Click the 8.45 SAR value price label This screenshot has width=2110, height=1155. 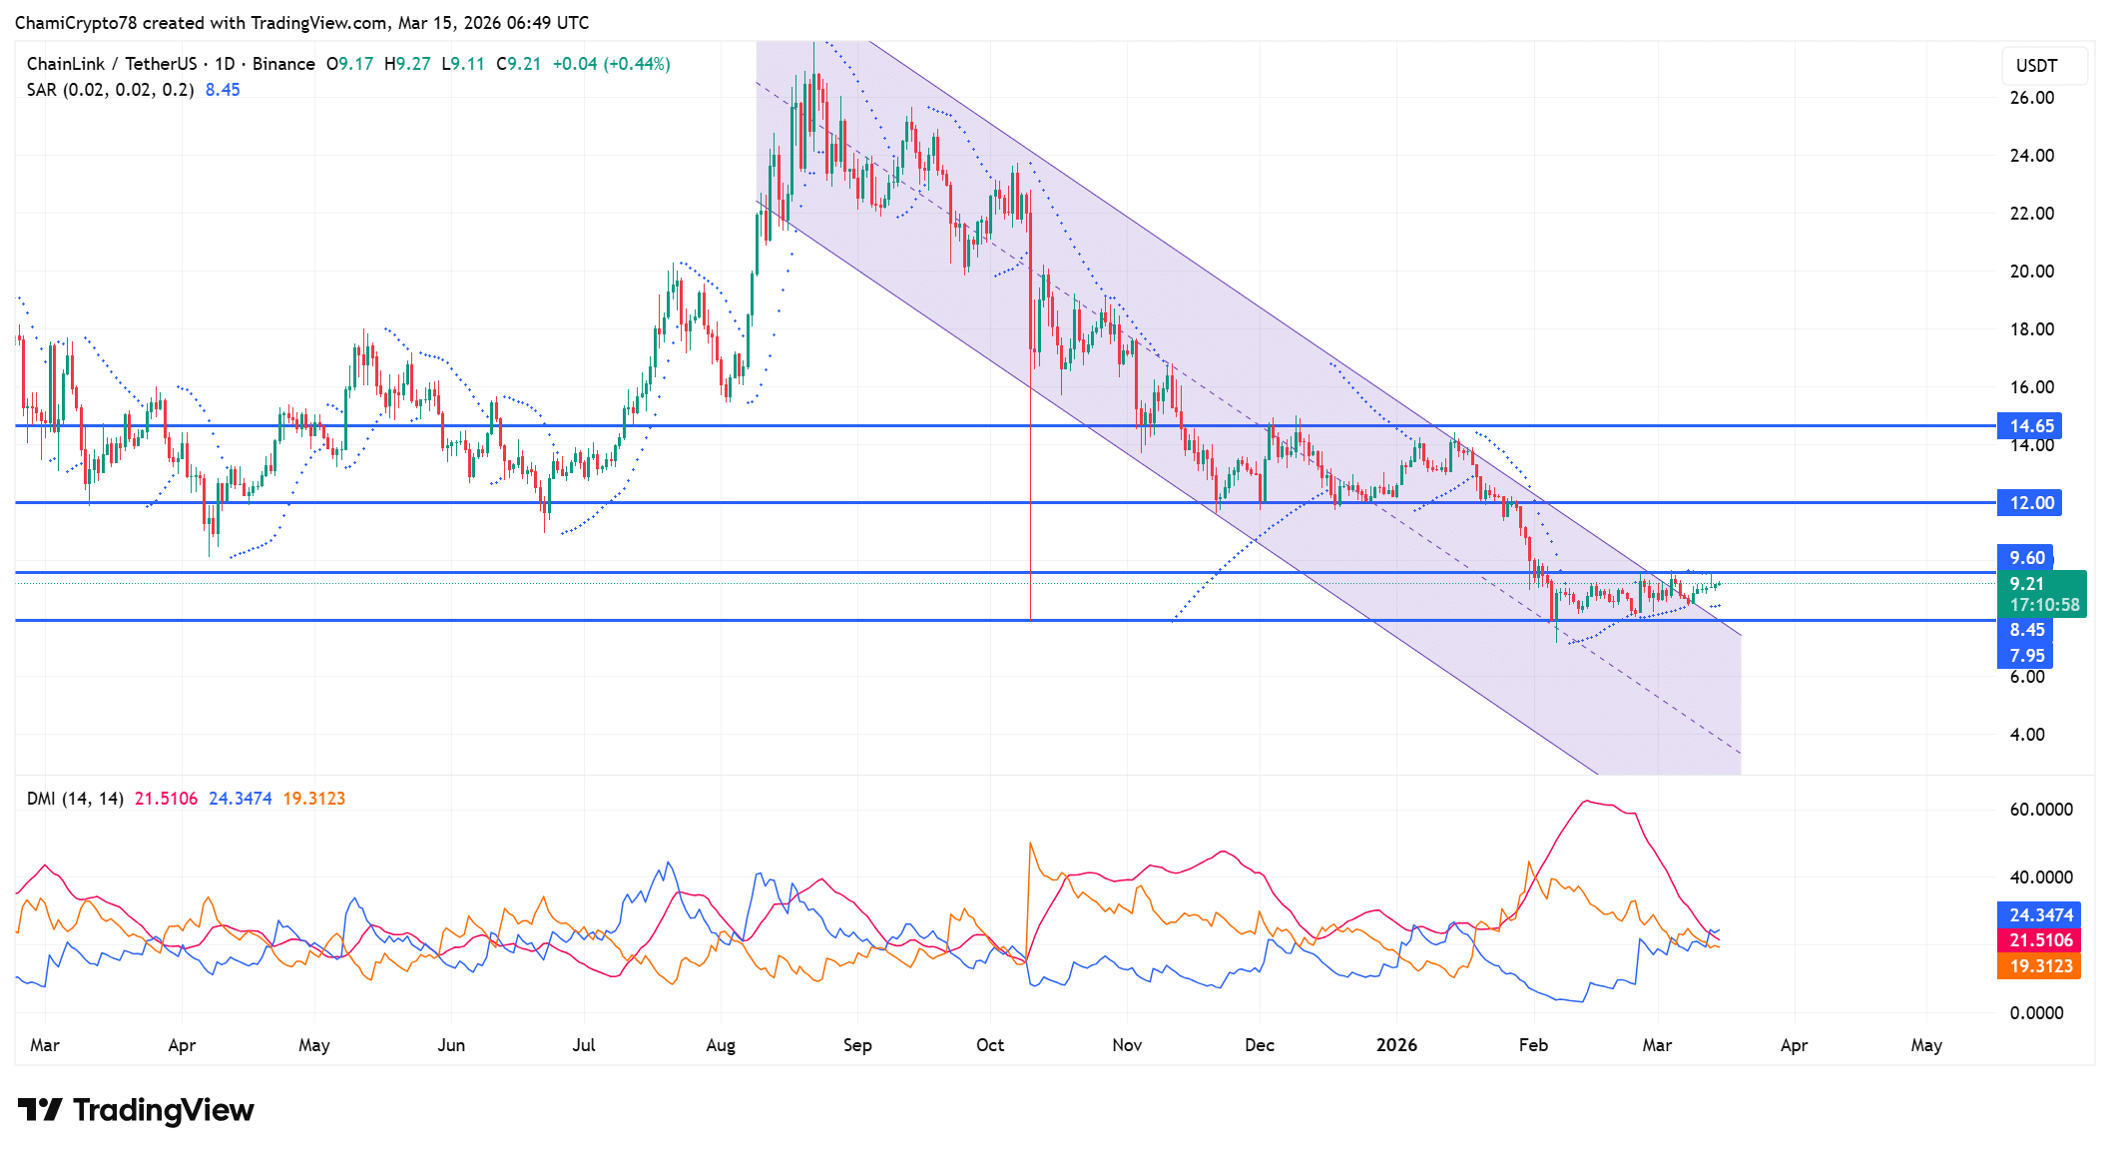pos(2026,630)
